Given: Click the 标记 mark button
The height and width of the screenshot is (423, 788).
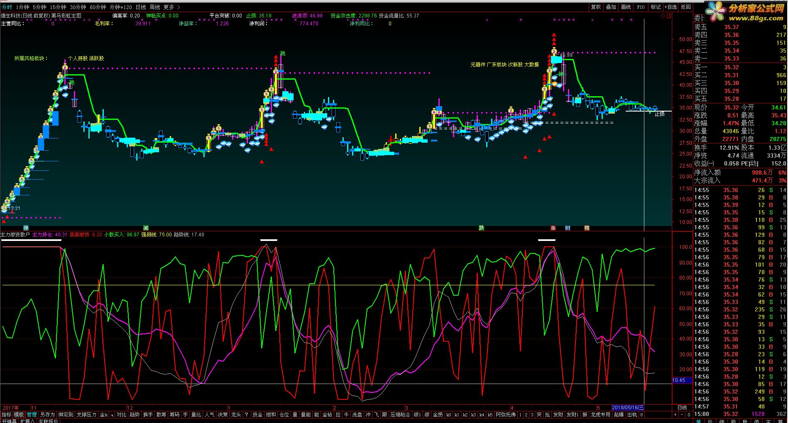Looking at the screenshot, I should pyautogui.click(x=656, y=7).
